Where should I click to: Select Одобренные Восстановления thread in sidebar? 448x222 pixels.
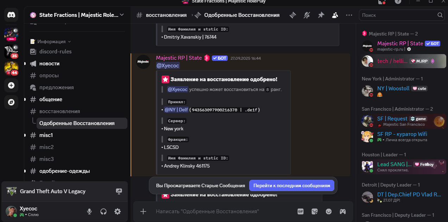point(82,123)
